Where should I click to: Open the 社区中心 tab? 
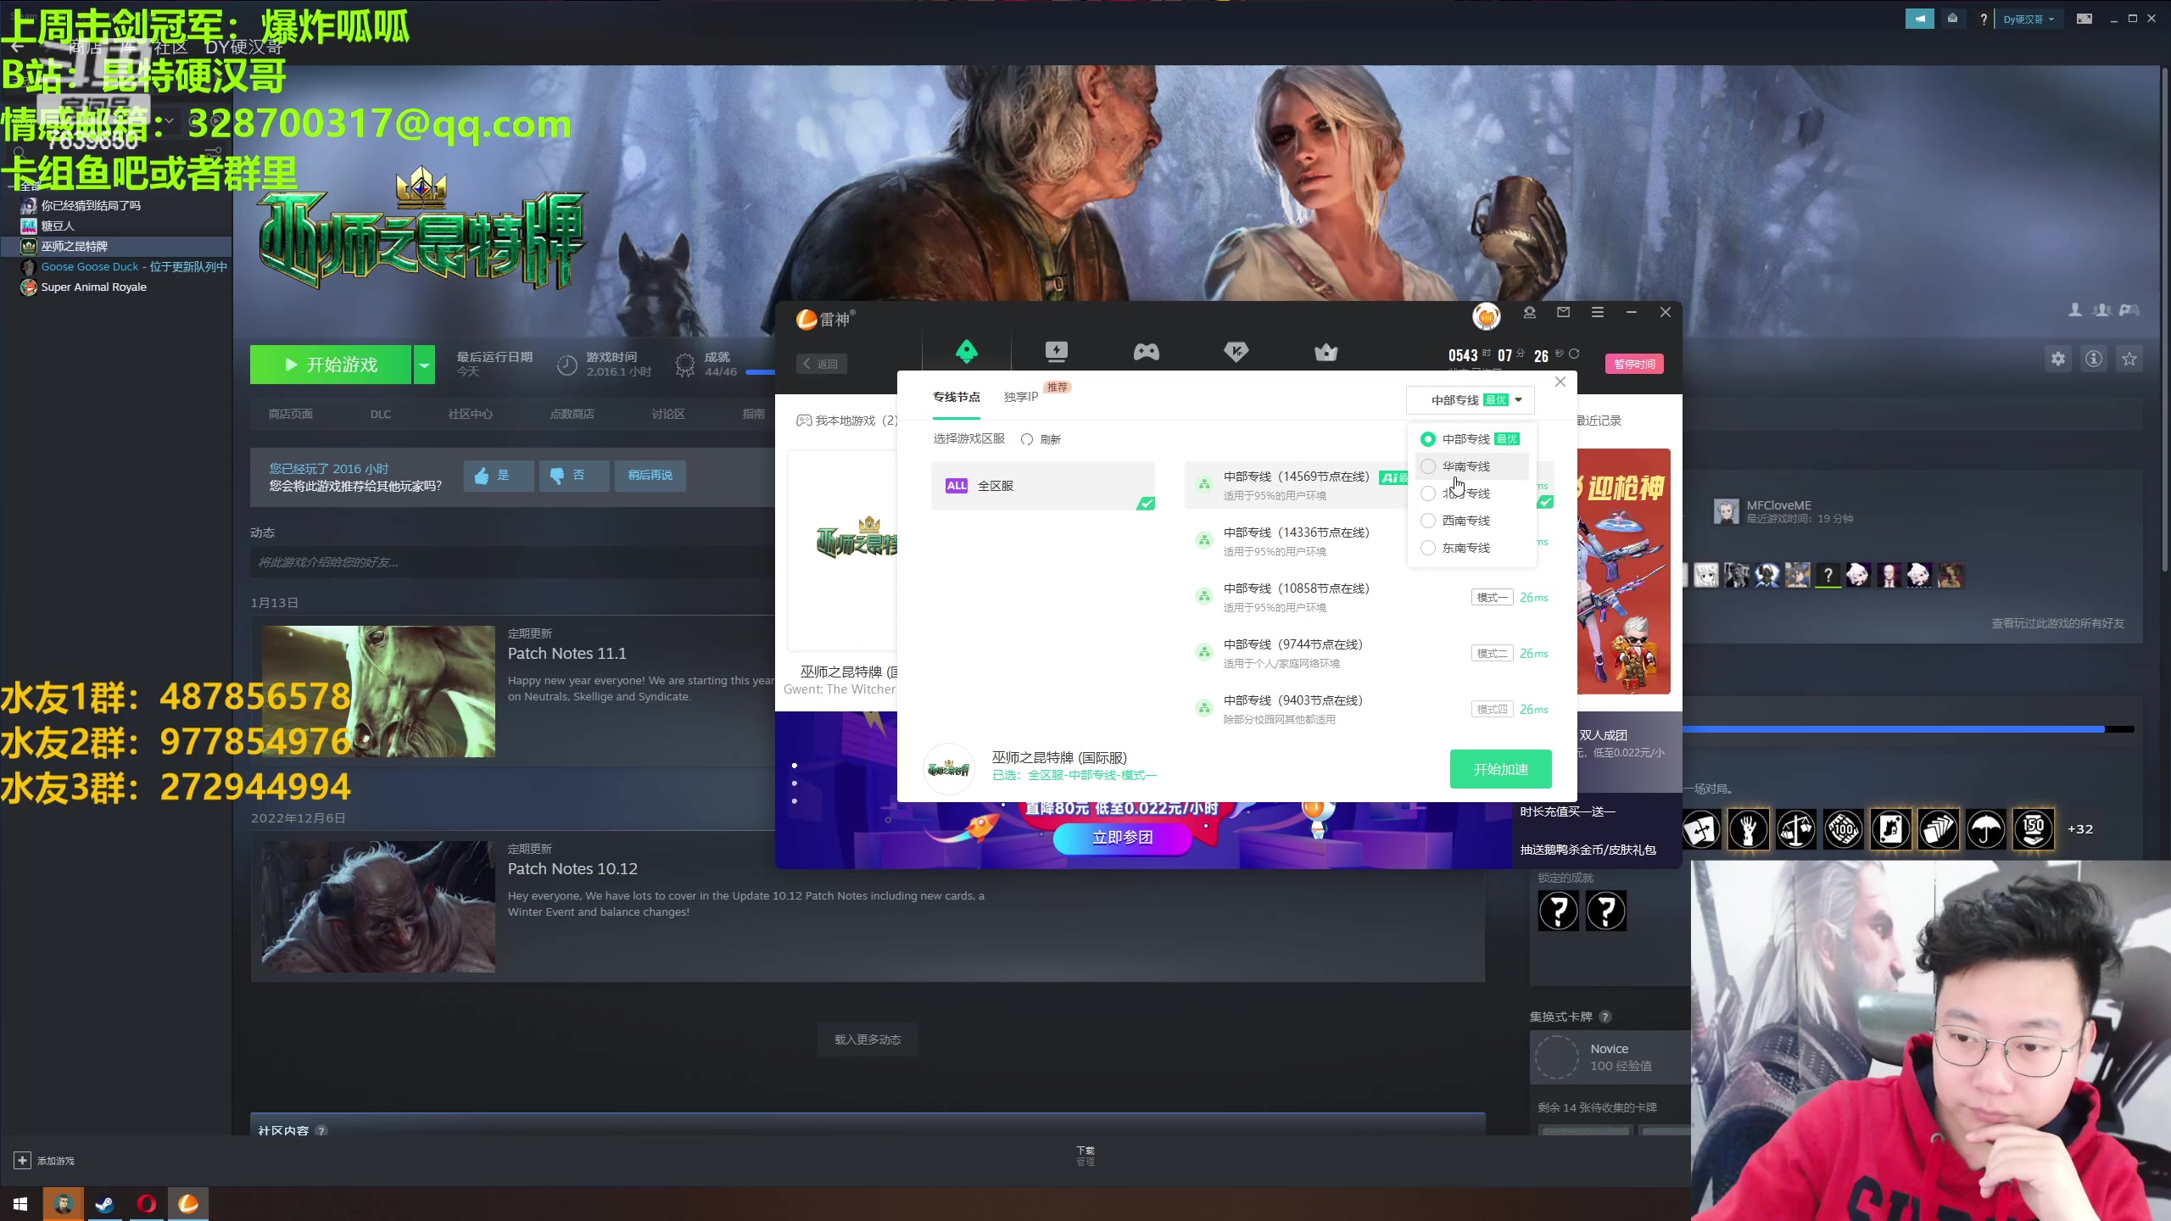pyautogui.click(x=470, y=414)
